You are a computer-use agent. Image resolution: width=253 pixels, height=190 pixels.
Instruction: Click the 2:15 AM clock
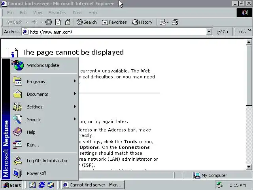pos(238,185)
